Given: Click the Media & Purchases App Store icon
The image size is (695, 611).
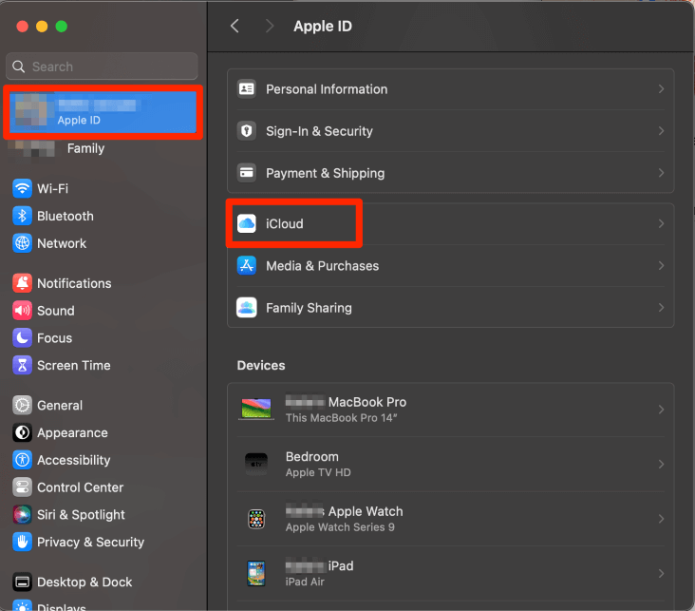Looking at the screenshot, I should (x=247, y=266).
